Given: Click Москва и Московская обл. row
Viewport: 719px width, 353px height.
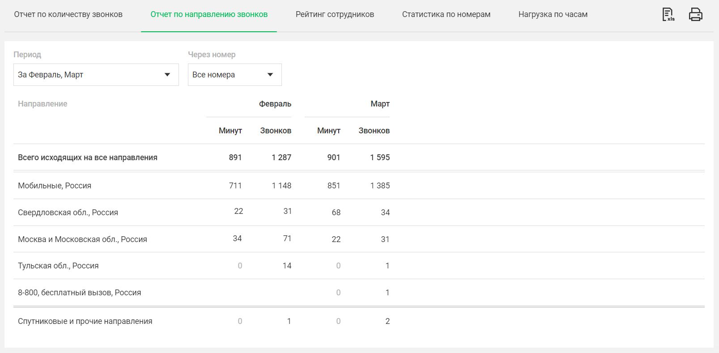Looking at the screenshot, I should [x=82, y=239].
